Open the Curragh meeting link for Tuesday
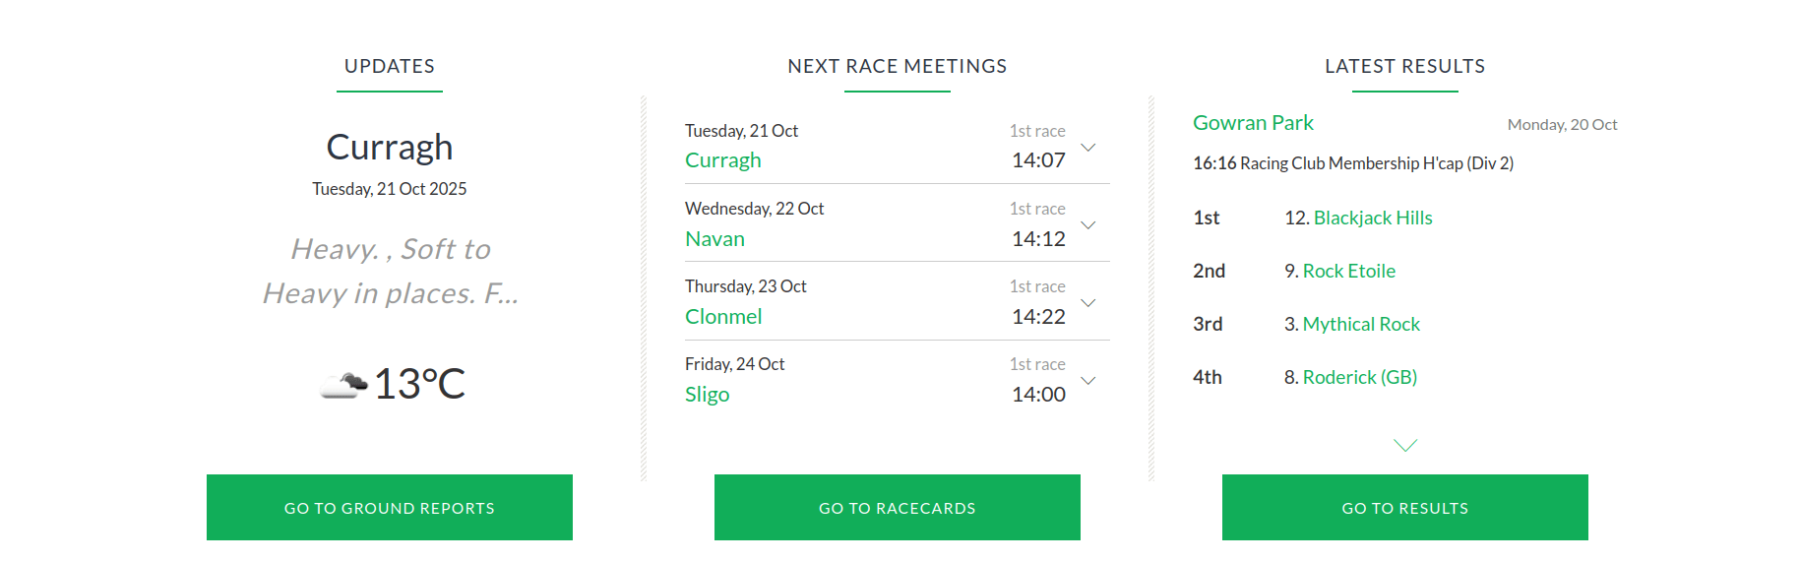This screenshot has height=562, width=1800. (x=723, y=160)
